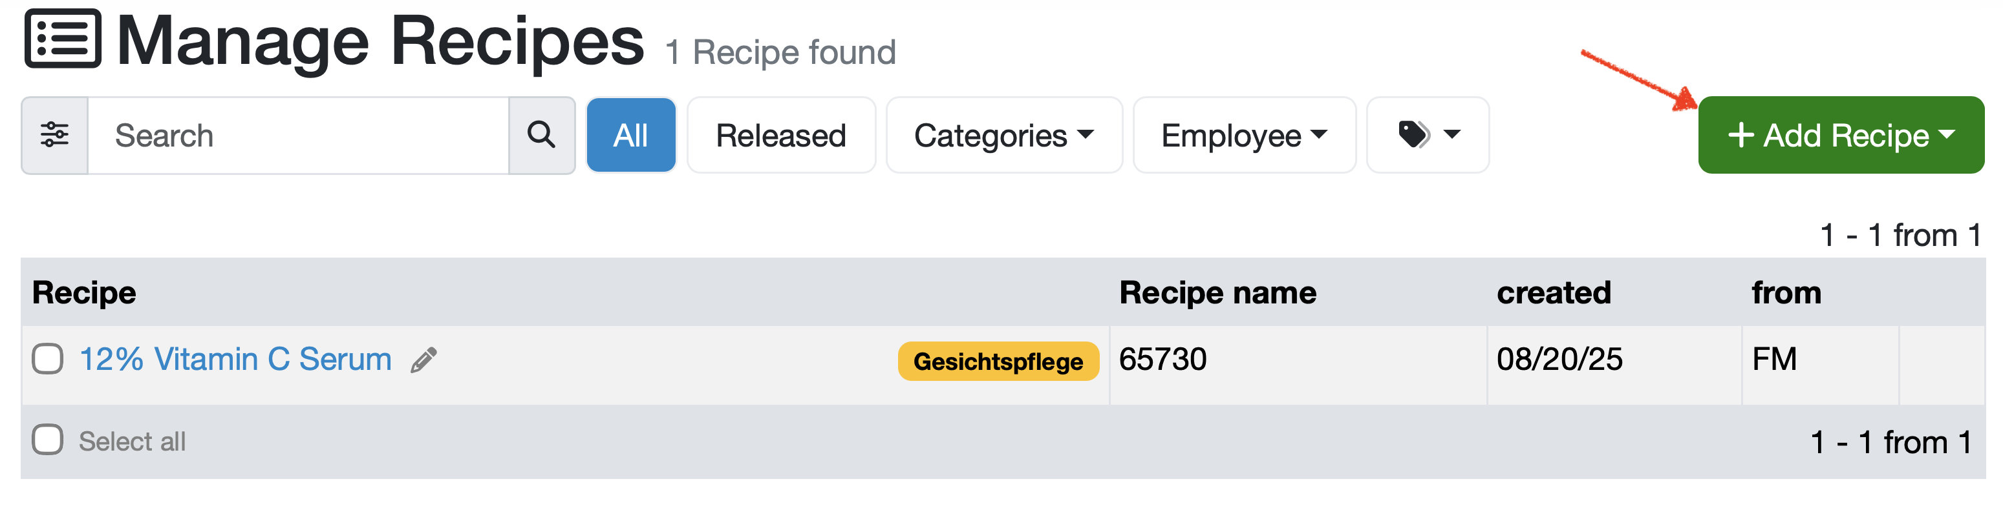The image size is (2003, 510).
Task: Click the Manage Recipes list icon
Action: (63, 39)
